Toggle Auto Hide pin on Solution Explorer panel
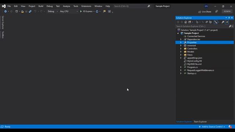The height and width of the screenshot is (132, 235). [229, 18]
